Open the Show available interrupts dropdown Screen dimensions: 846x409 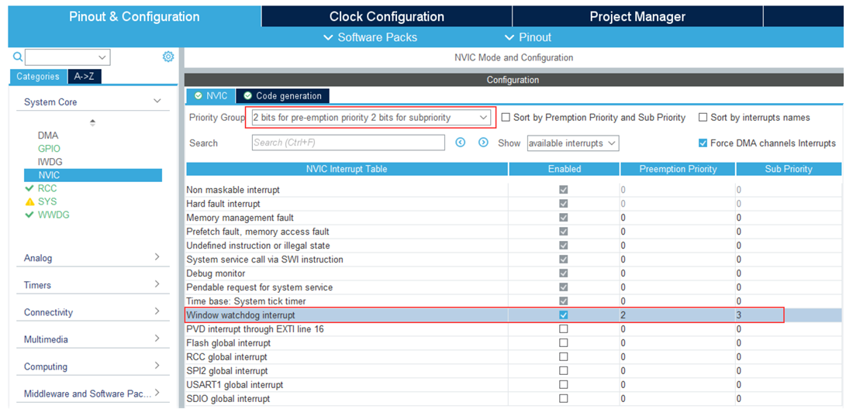tap(572, 143)
